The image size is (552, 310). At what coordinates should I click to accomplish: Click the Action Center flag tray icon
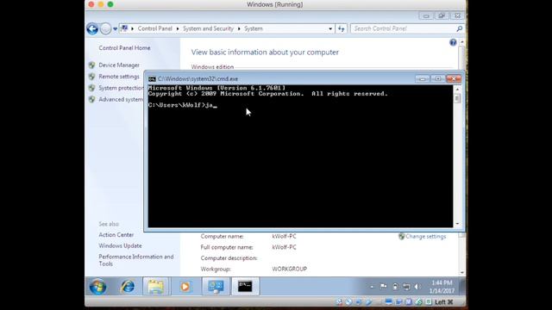[383, 287]
